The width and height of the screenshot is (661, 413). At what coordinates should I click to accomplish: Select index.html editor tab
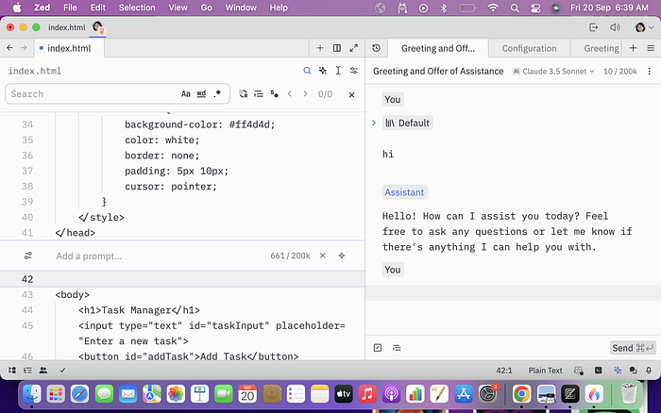69,48
